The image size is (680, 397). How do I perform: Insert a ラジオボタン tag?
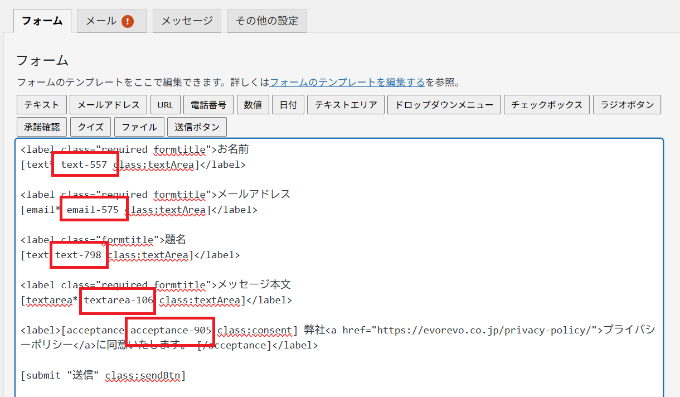click(627, 105)
